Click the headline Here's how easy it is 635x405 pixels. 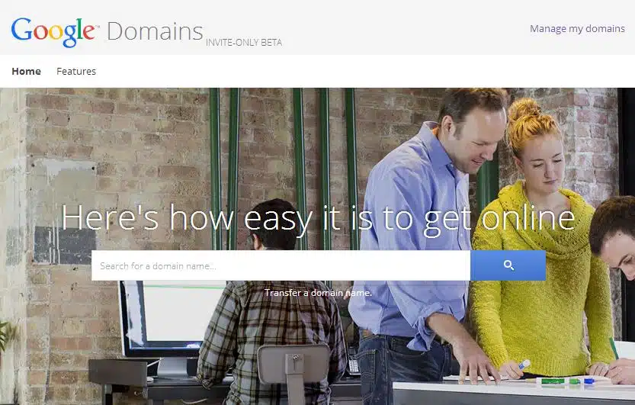click(318, 219)
